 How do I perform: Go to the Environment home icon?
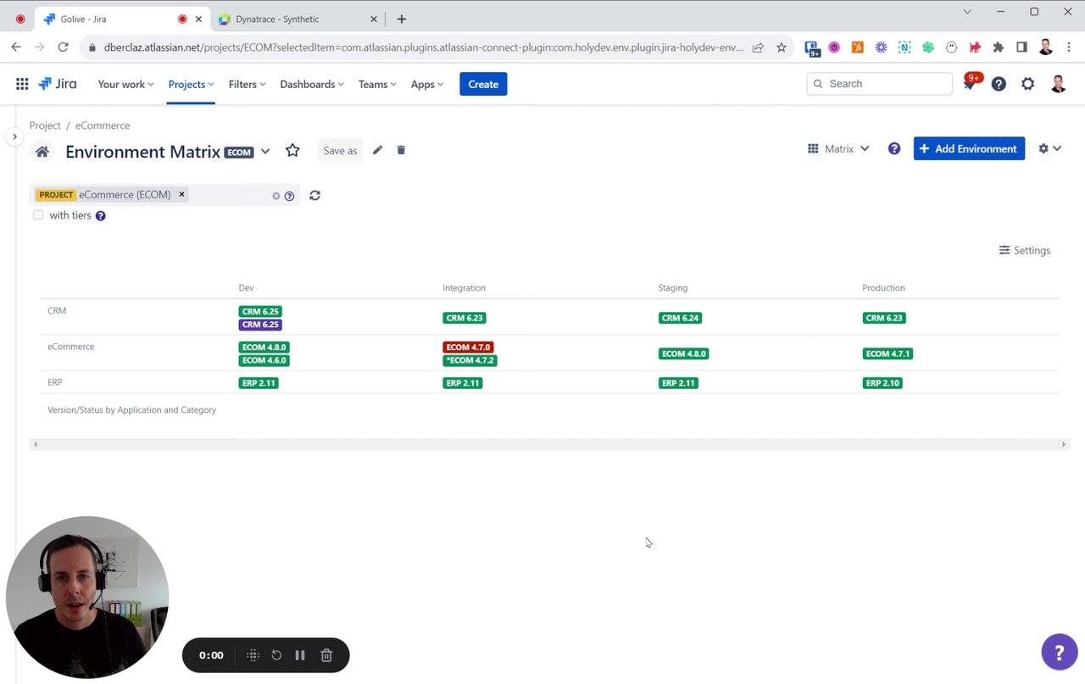click(42, 152)
